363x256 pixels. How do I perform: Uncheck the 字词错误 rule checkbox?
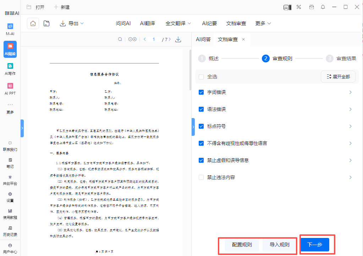(202, 92)
